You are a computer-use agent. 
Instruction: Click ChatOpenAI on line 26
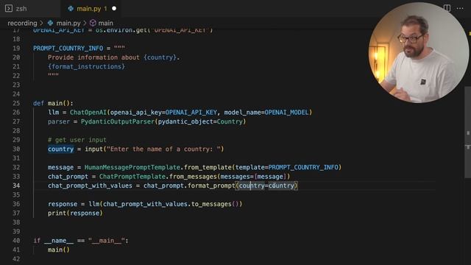(88, 113)
